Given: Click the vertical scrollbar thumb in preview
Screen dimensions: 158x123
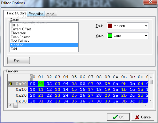Looking at the screenshot, I should click(151, 82).
